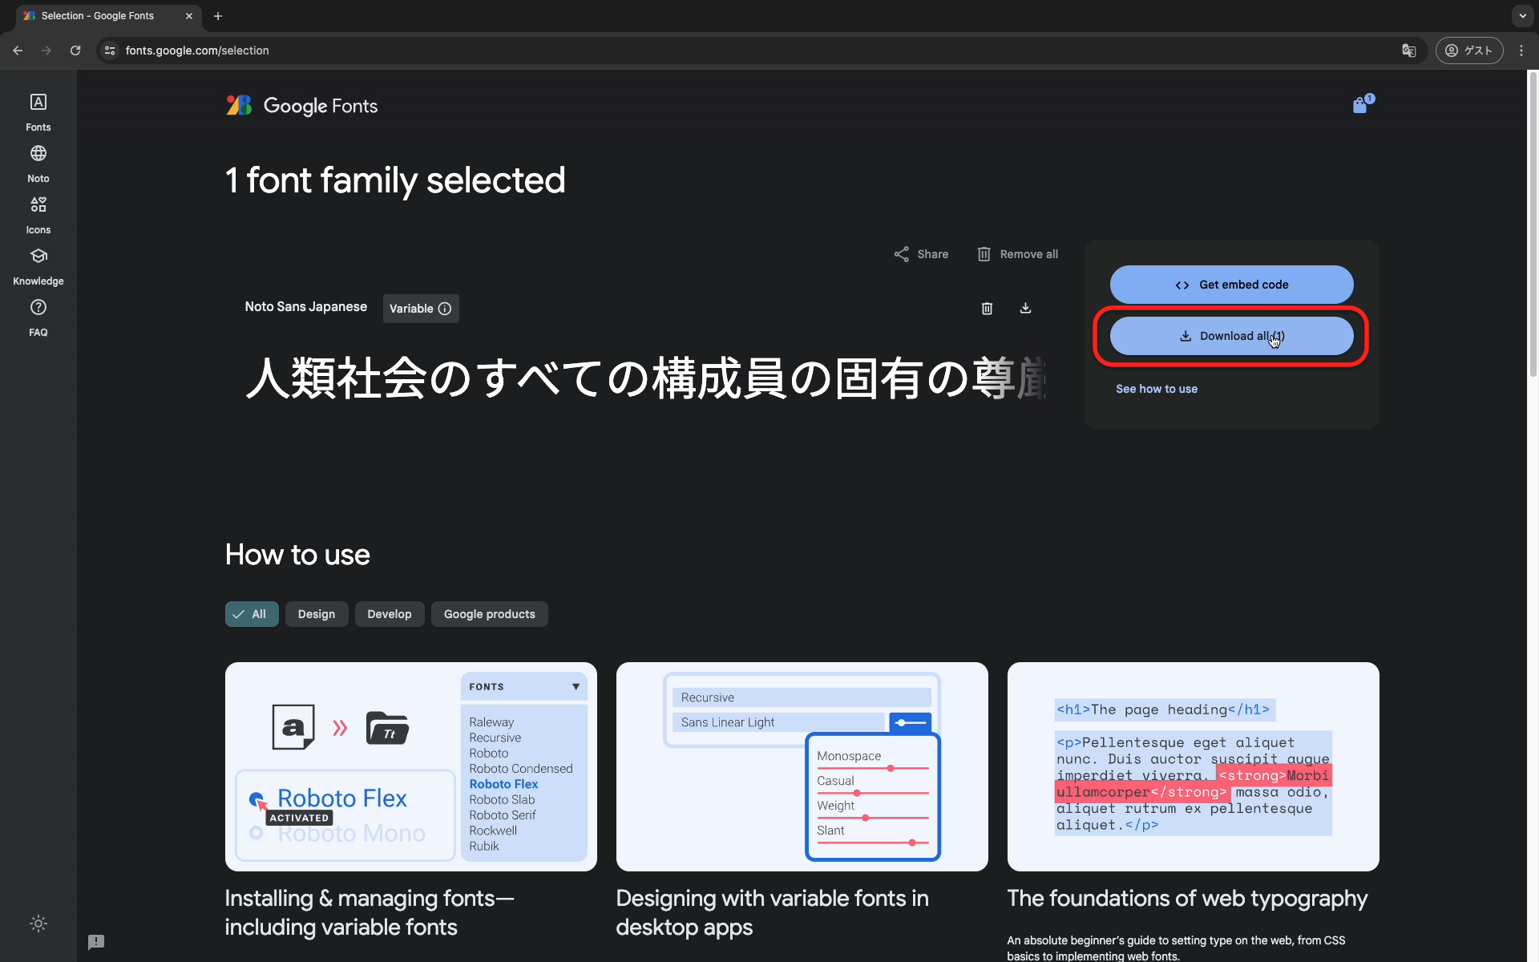Click the How to use heading
1539x962 pixels.
click(x=297, y=555)
